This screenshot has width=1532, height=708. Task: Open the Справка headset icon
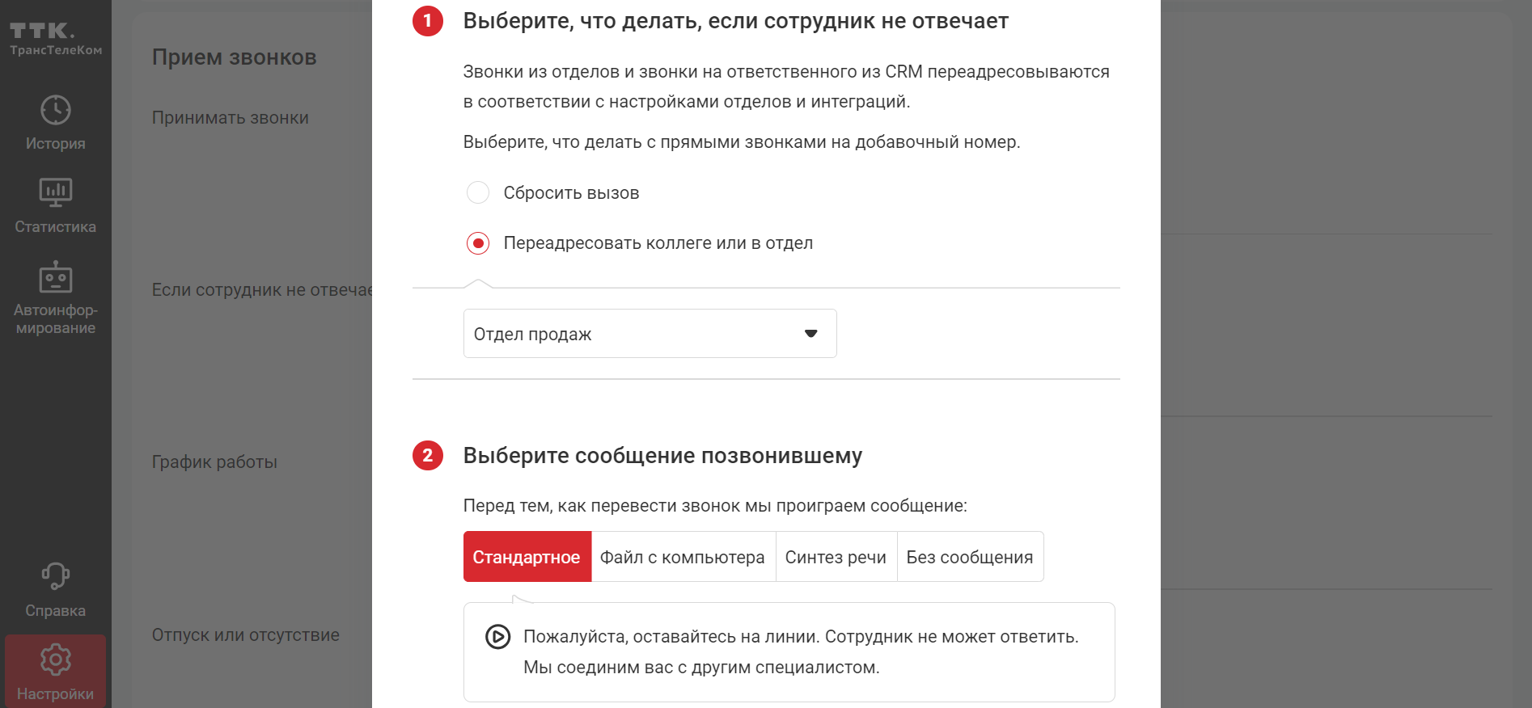[x=55, y=576]
